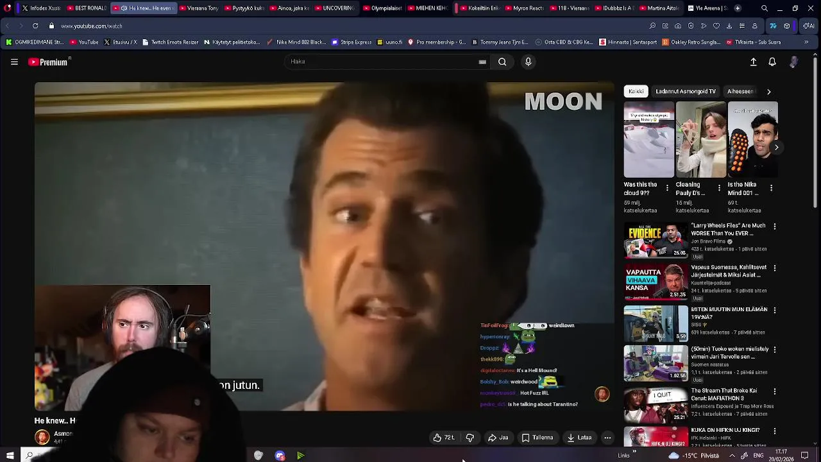The width and height of the screenshot is (821, 462).
Task: Open options for 'Was this the cloud 9??'
Action: (x=667, y=188)
